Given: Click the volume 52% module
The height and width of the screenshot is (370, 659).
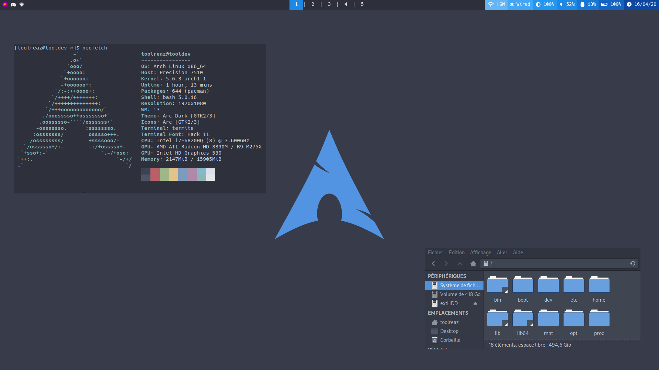Looking at the screenshot, I should [x=567, y=4].
